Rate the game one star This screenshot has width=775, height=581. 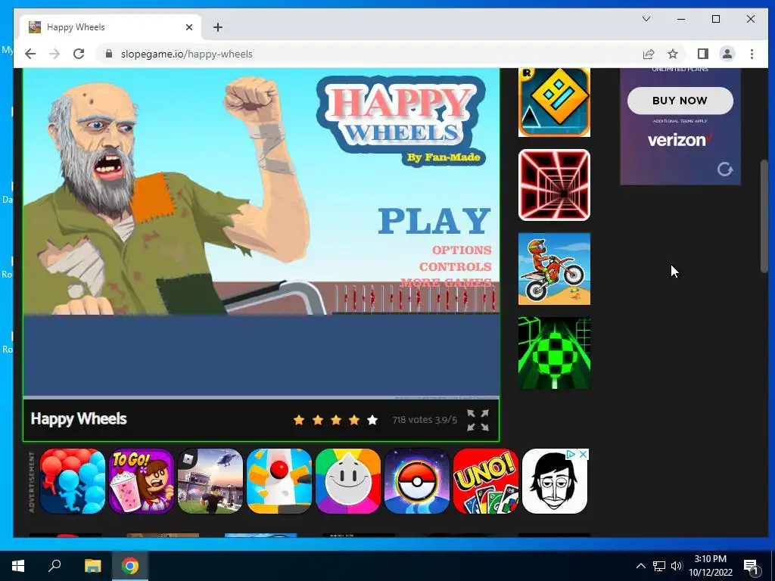299,420
